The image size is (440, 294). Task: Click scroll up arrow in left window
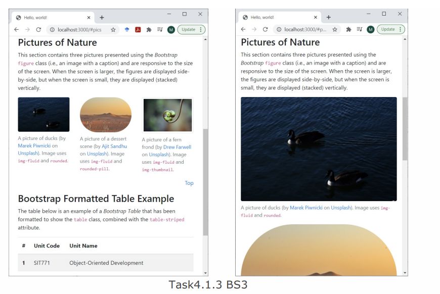tap(205, 39)
